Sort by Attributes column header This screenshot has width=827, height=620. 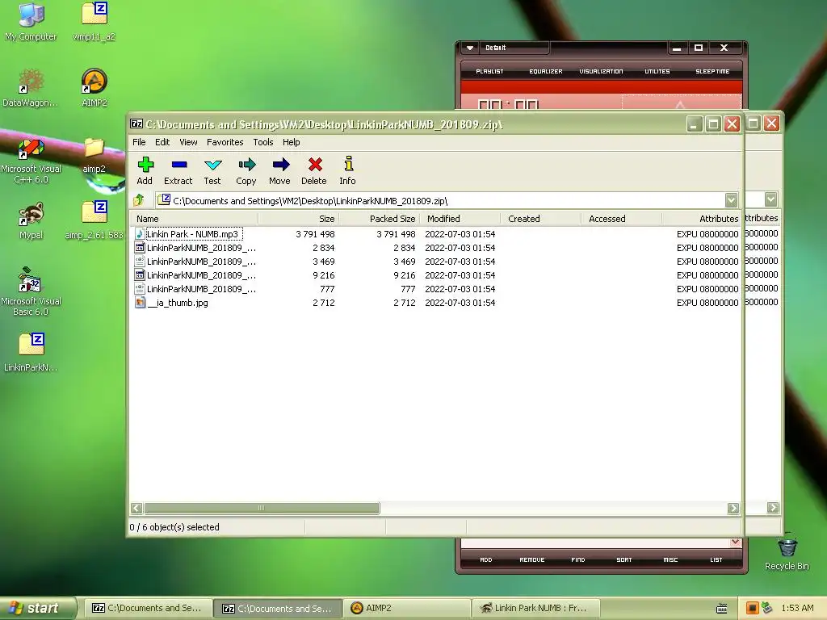click(x=702, y=219)
